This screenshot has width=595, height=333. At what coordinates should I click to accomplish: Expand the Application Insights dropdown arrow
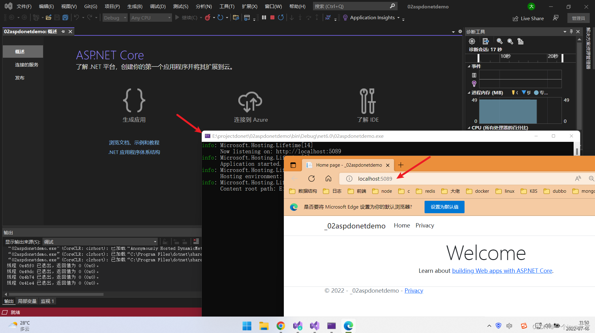pos(399,18)
